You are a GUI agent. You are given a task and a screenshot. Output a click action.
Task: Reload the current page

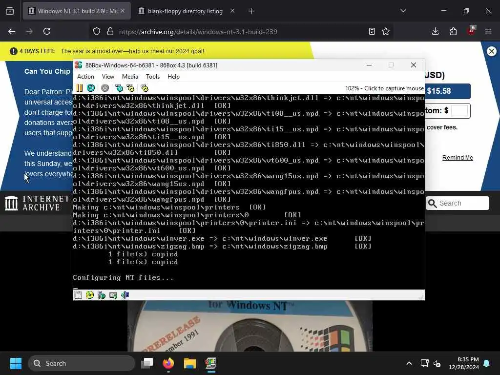[x=47, y=31]
